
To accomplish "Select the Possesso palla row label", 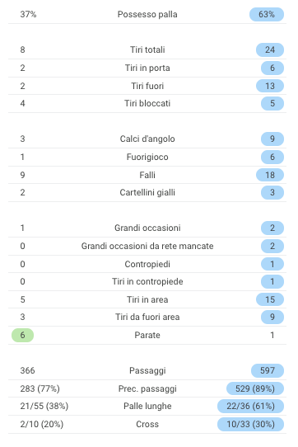I will coord(147,14).
